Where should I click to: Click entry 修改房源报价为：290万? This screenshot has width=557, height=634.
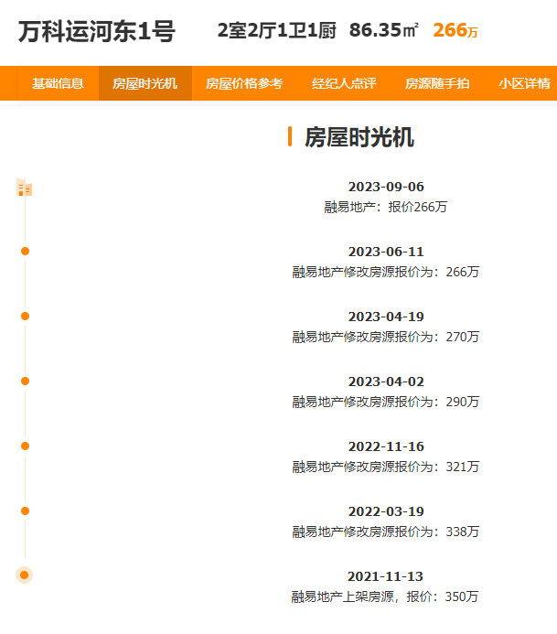(x=386, y=402)
